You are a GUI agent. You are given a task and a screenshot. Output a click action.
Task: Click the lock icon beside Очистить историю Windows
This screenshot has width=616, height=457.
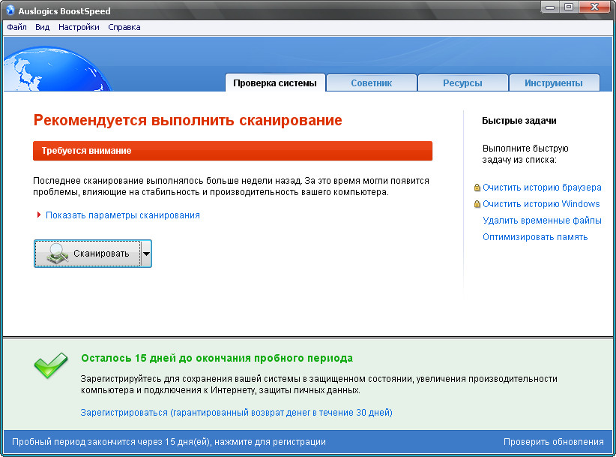pyautogui.click(x=477, y=204)
